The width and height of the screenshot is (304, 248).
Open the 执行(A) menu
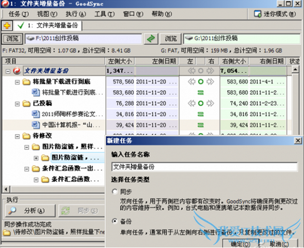pos(76,14)
